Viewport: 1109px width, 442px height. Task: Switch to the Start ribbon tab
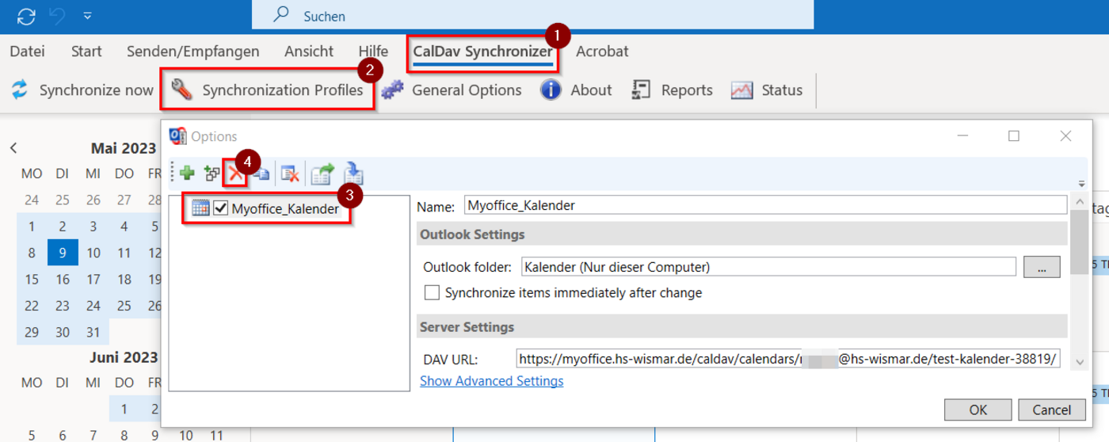click(x=86, y=51)
